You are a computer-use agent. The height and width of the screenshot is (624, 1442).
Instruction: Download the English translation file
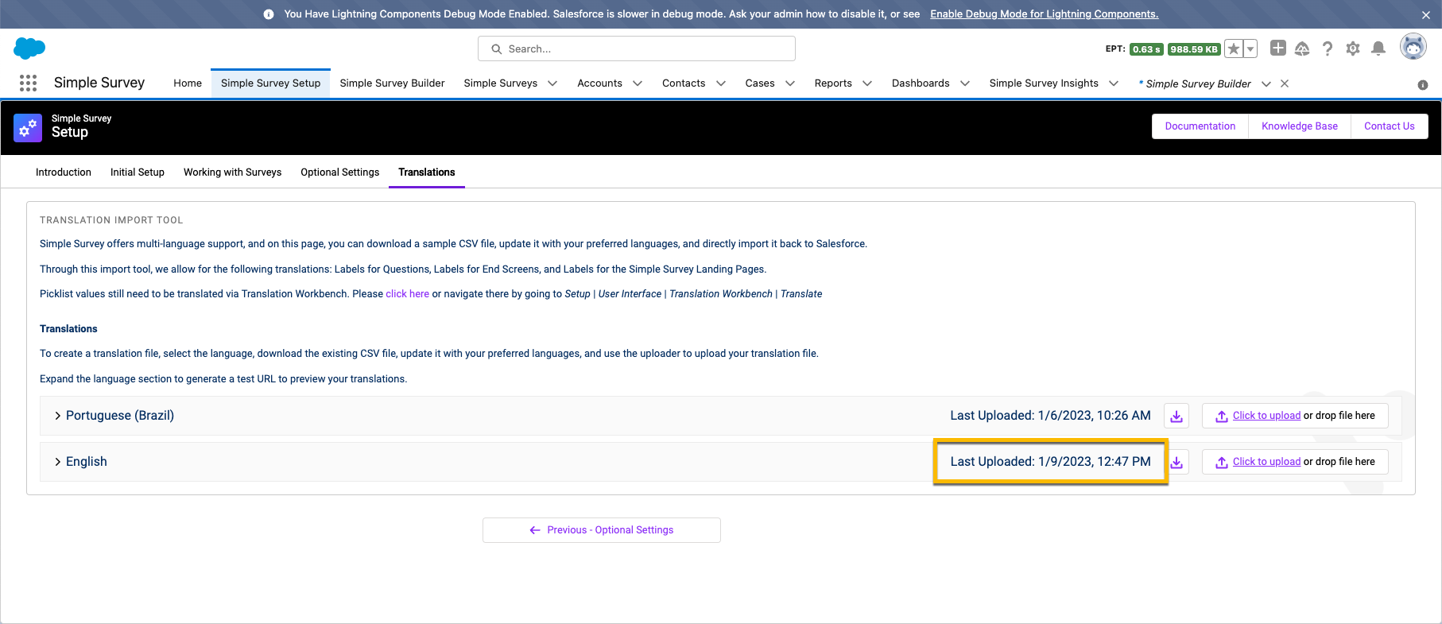tap(1177, 462)
